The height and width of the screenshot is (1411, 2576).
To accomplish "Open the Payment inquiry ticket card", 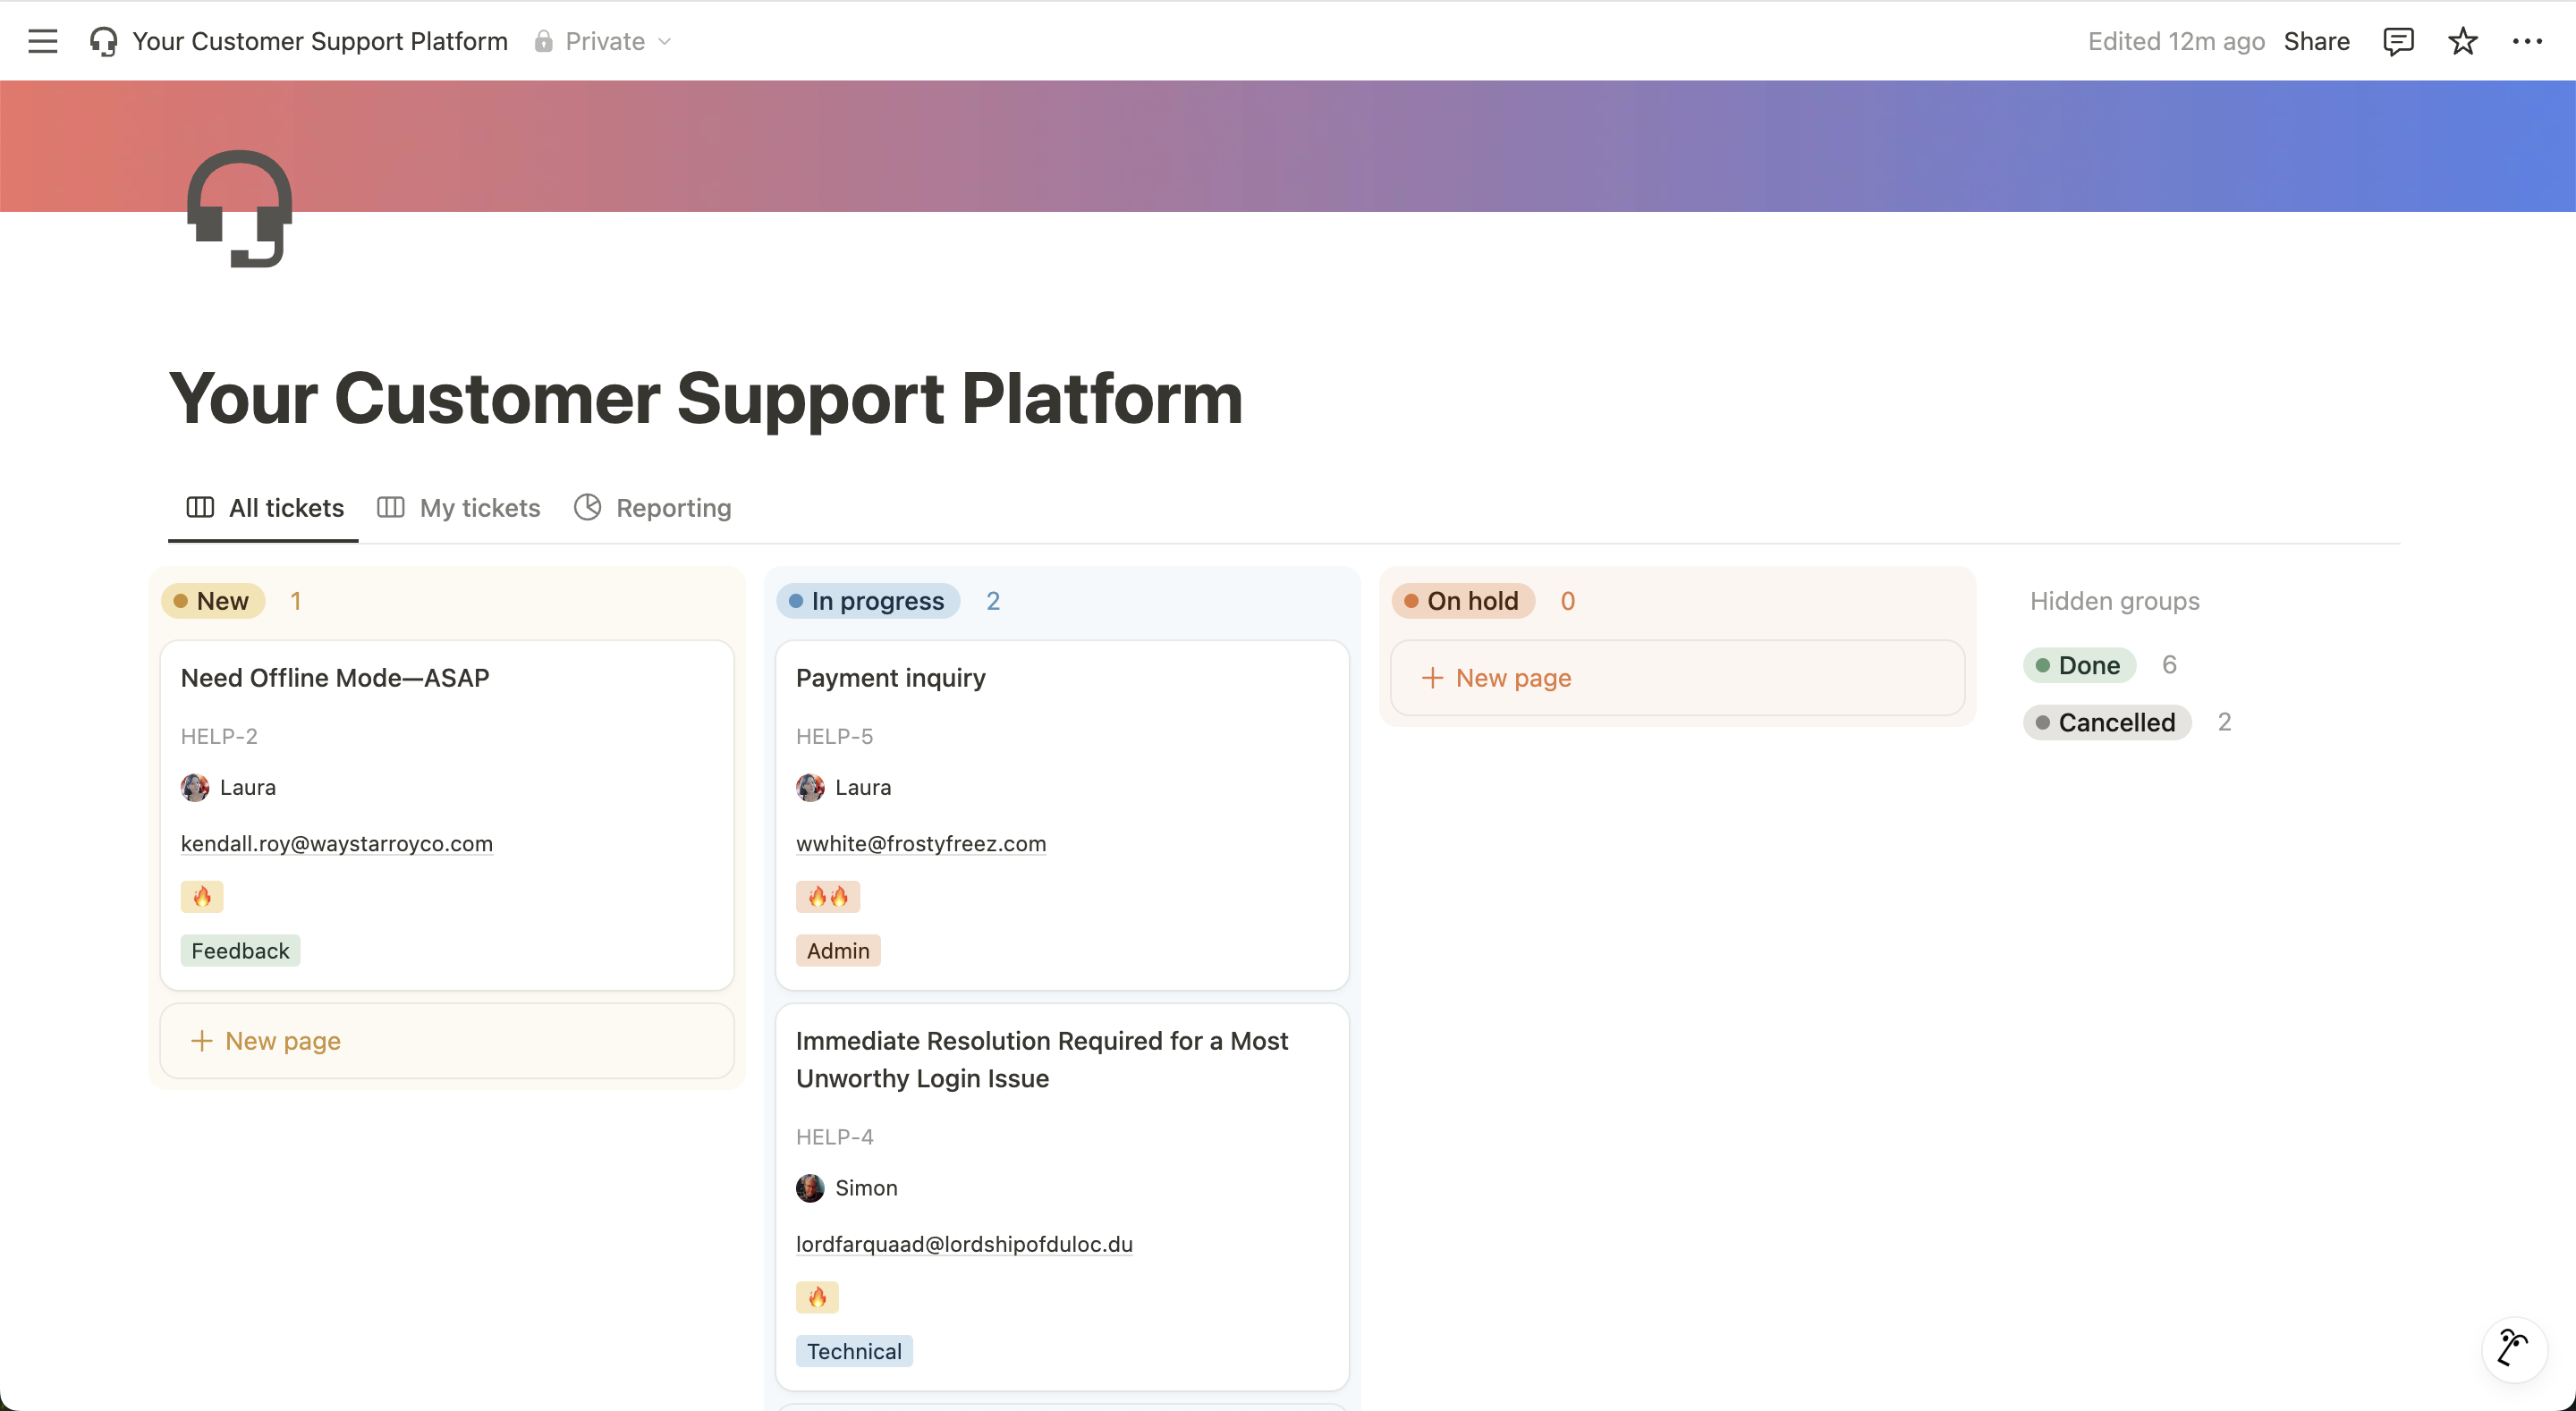I will [x=890, y=677].
